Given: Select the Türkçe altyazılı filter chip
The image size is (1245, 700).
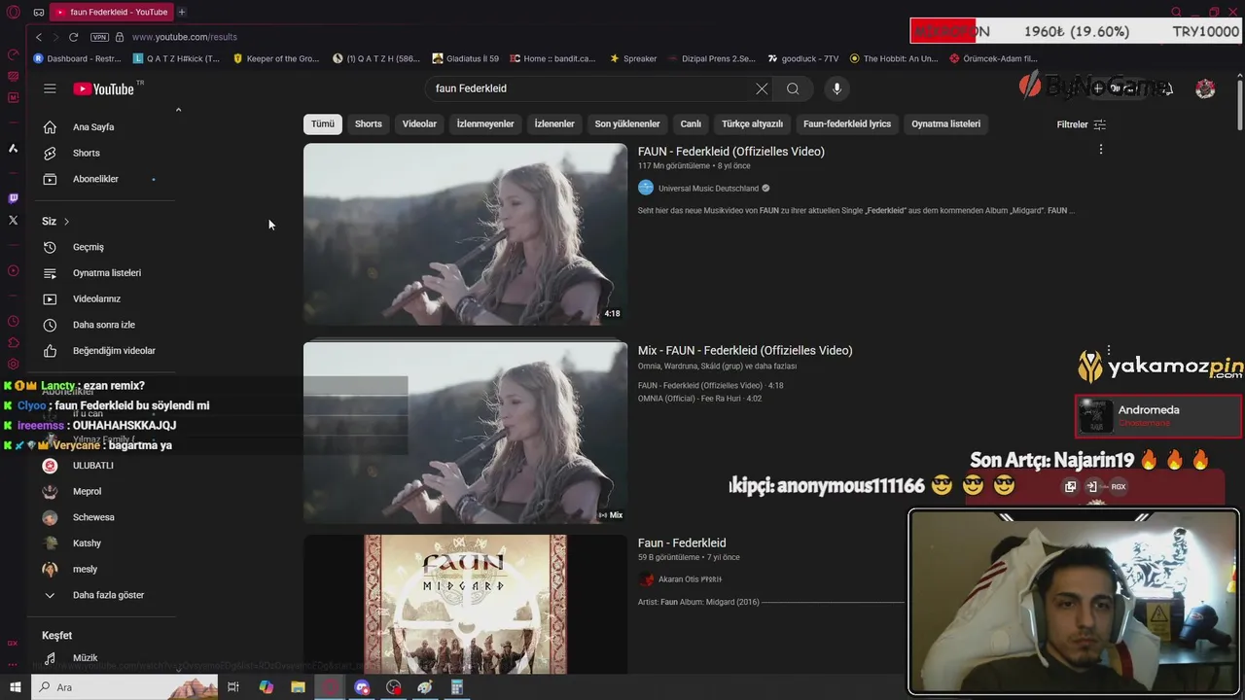Looking at the screenshot, I should (752, 124).
